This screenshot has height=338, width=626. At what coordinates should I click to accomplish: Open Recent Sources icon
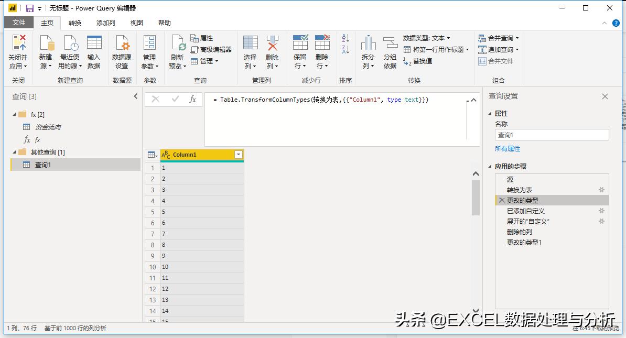point(71,42)
